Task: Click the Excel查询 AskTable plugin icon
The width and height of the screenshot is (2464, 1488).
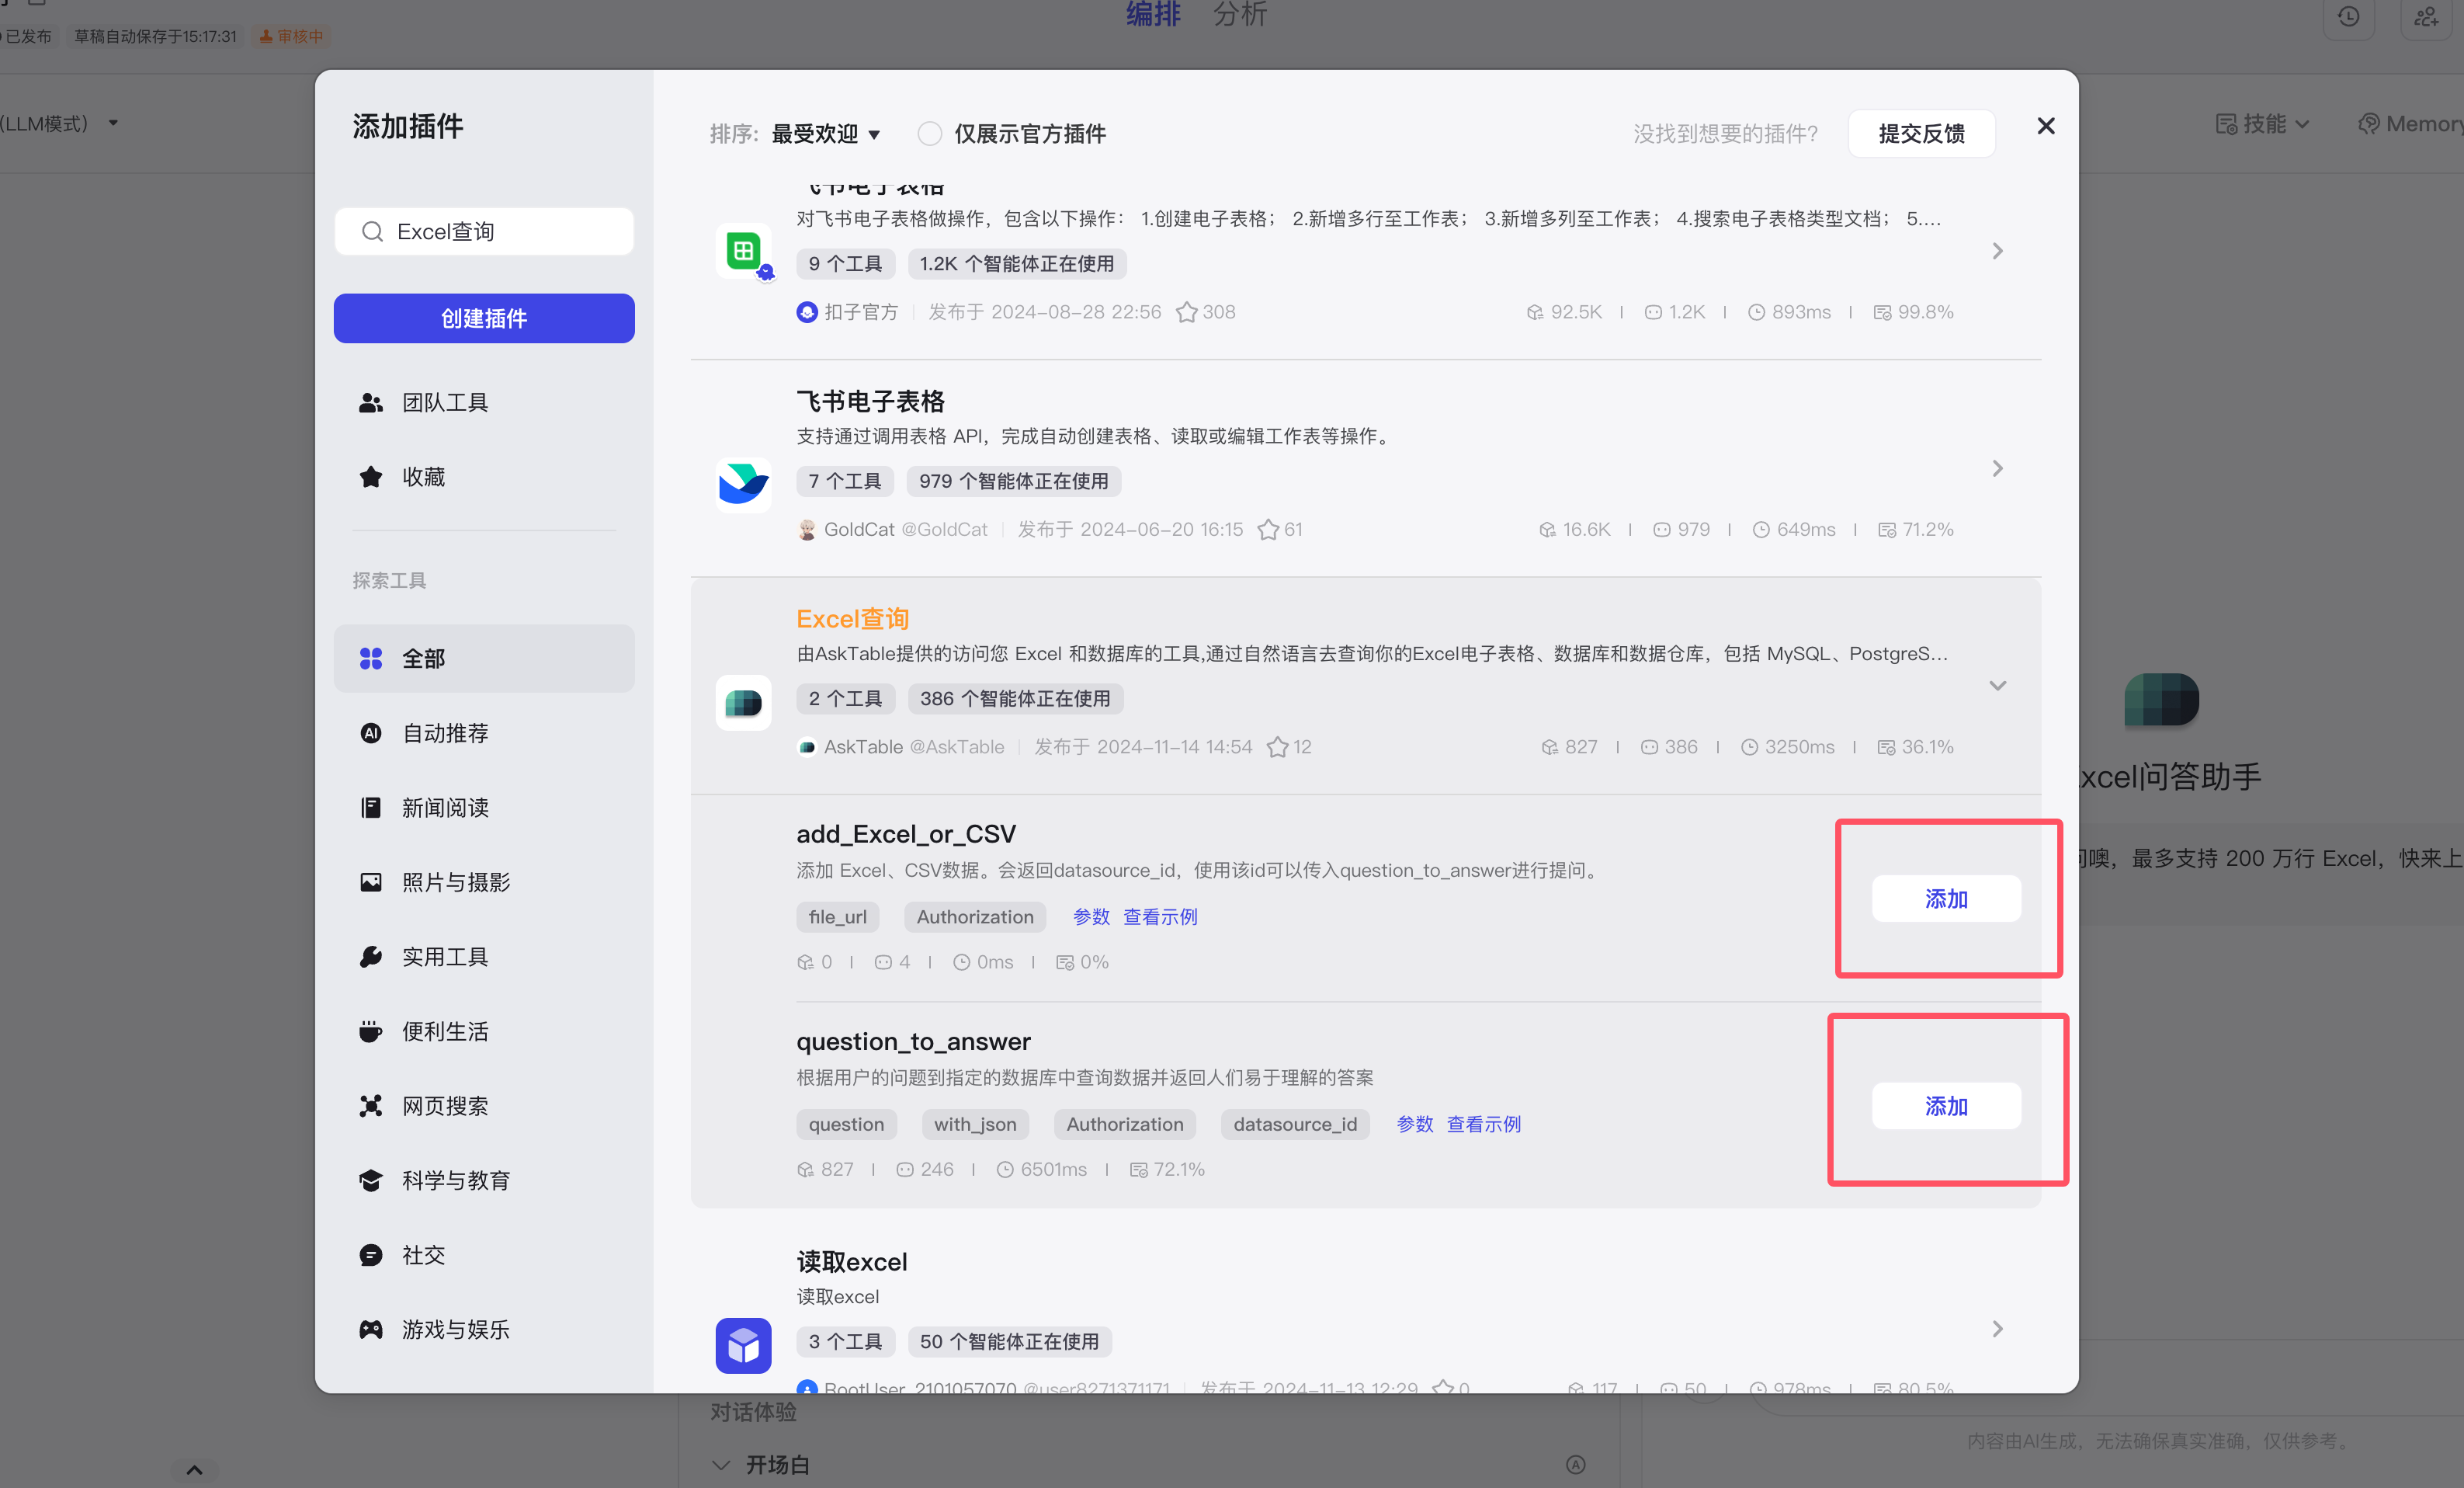Action: (743, 703)
